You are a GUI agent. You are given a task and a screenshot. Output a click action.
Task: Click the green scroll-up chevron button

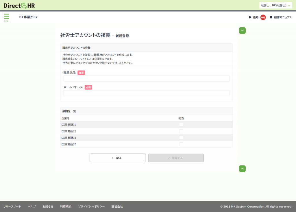242,169
